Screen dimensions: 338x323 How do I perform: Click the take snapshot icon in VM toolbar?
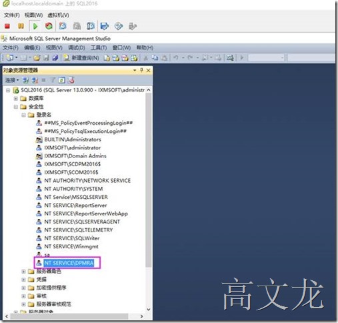pyautogui.click(x=63, y=26)
